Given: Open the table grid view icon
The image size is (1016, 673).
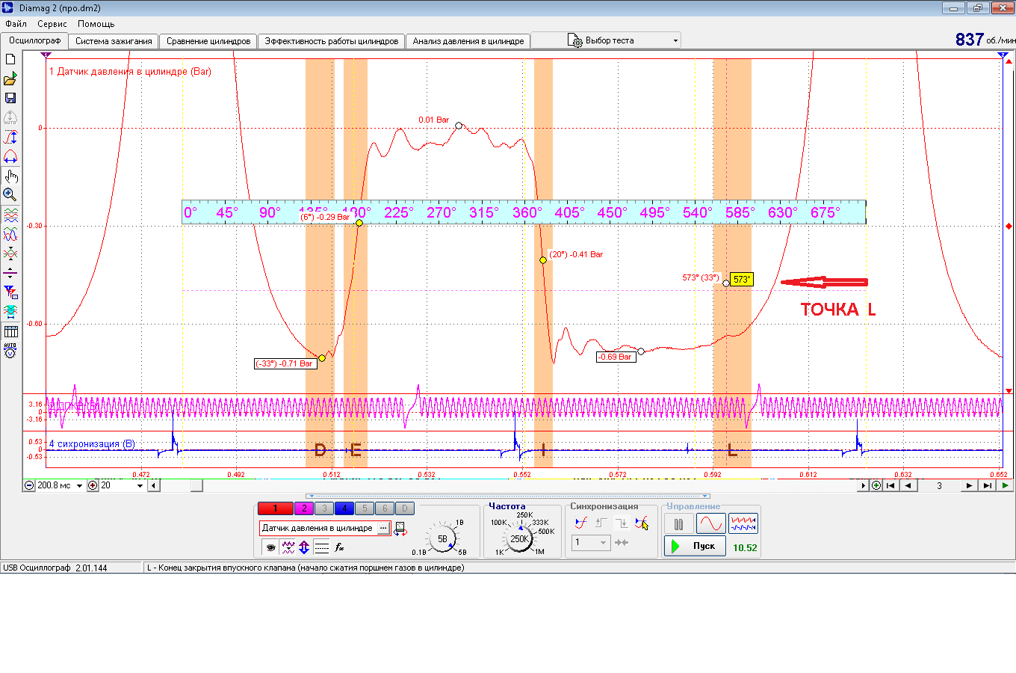Looking at the screenshot, I should [x=10, y=331].
